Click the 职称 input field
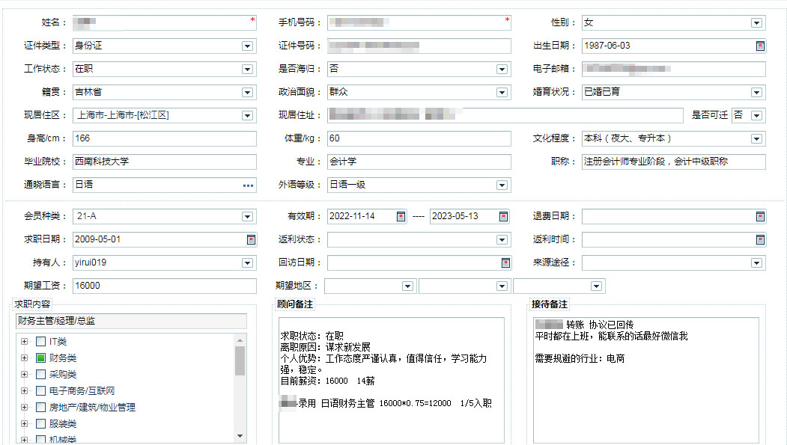The height and width of the screenshot is (445, 787). click(x=674, y=162)
